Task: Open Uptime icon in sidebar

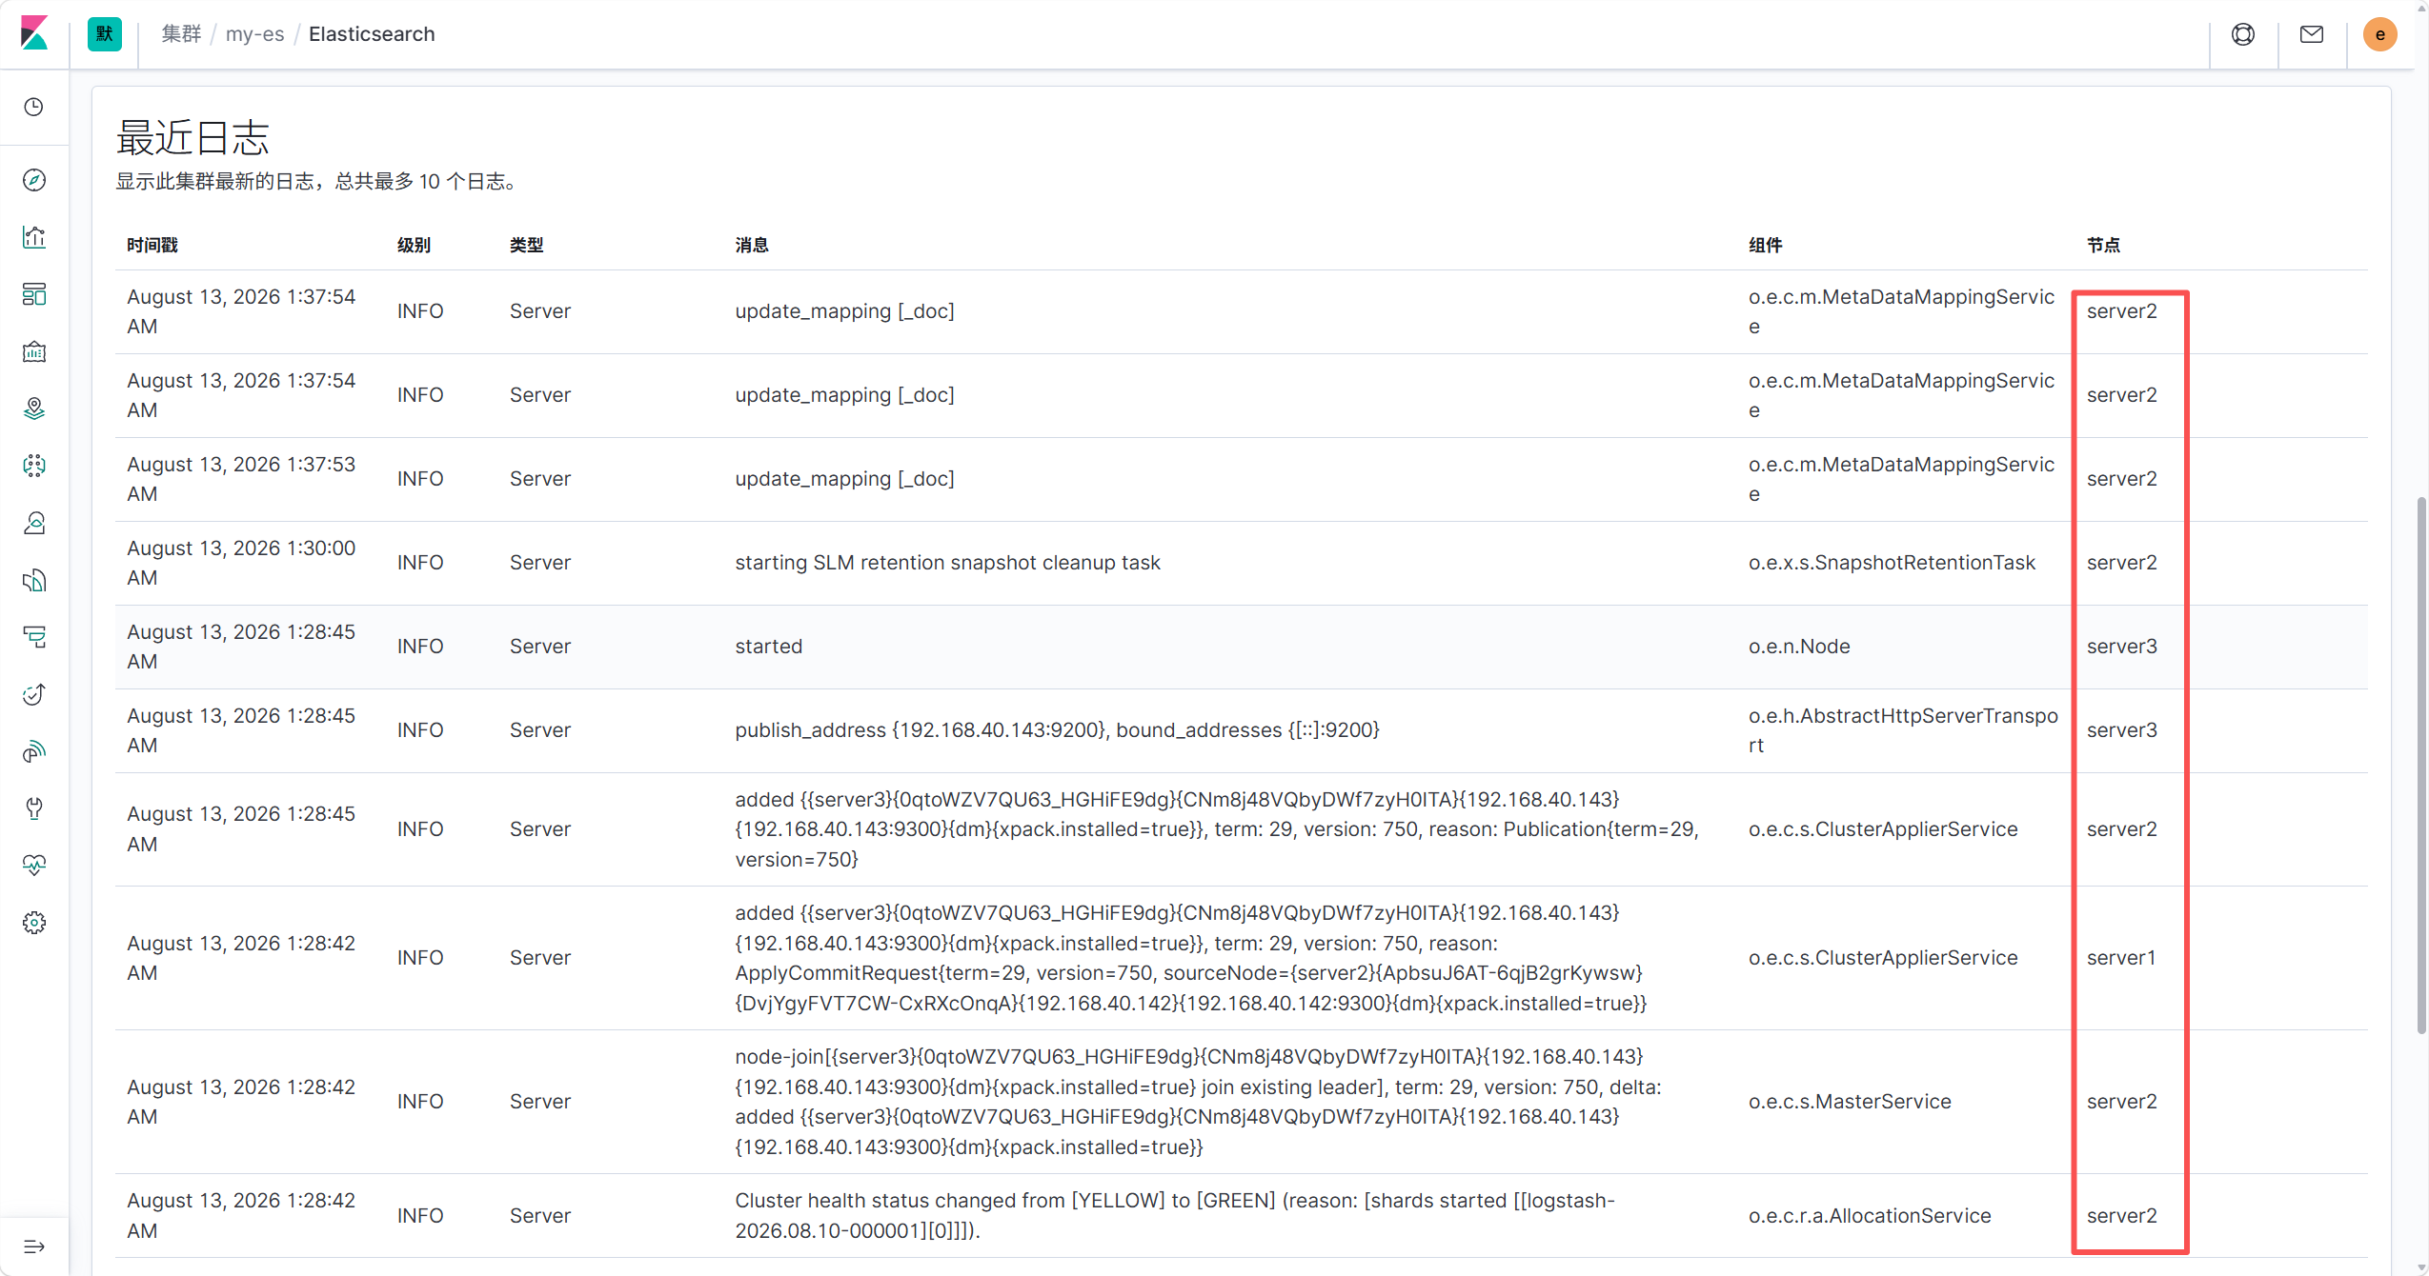Action: (x=34, y=694)
